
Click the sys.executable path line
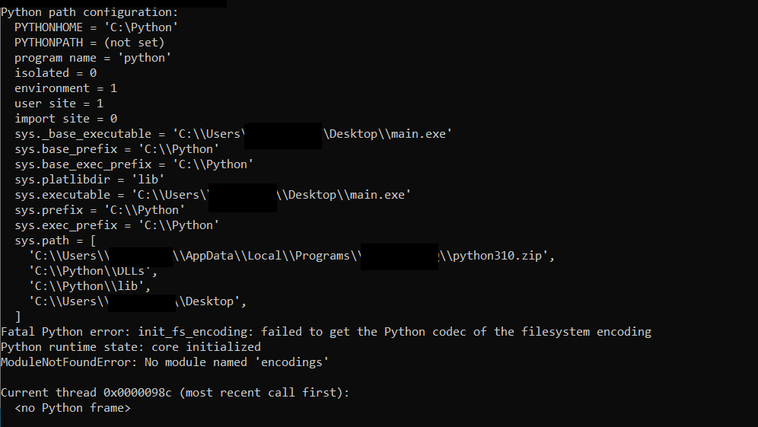110,195
